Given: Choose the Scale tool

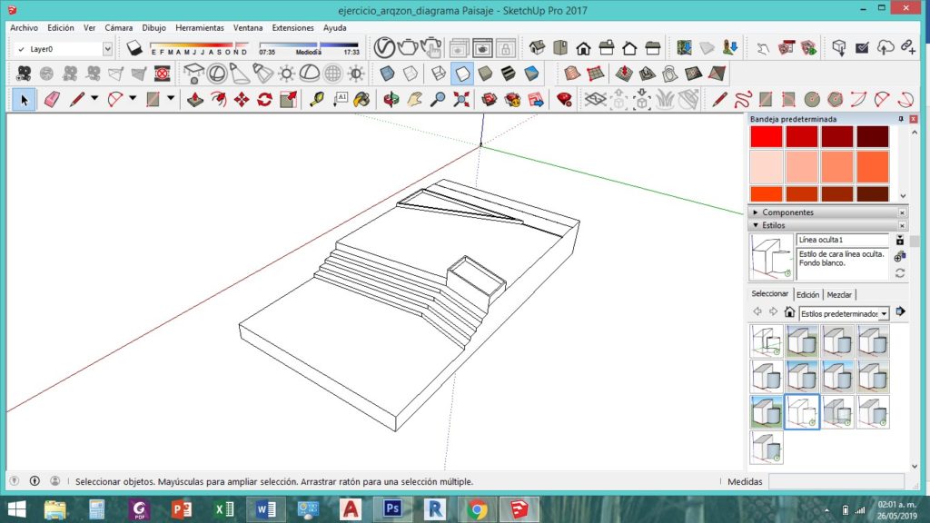Looking at the screenshot, I should 288,100.
